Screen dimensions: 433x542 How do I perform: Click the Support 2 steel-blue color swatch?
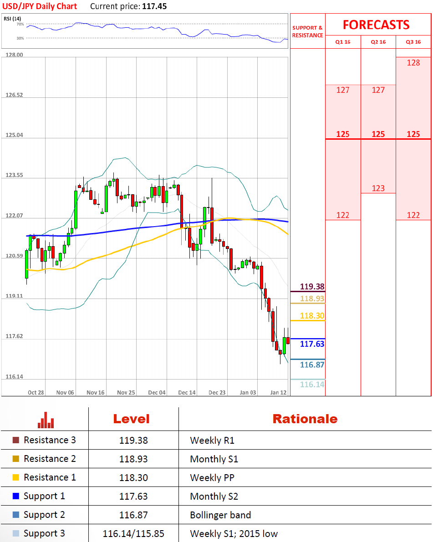click(15, 515)
